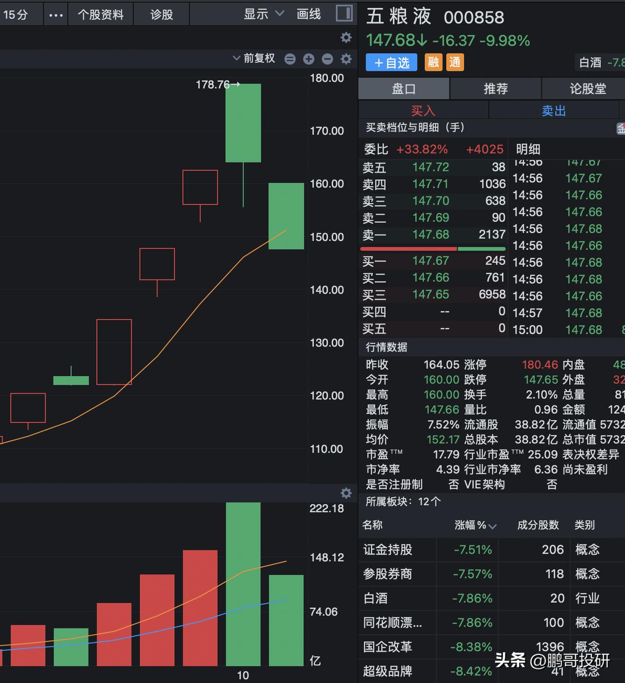625x683 pixels.
Task: Click the 成分股数 column header
Action: click(538, 525)
